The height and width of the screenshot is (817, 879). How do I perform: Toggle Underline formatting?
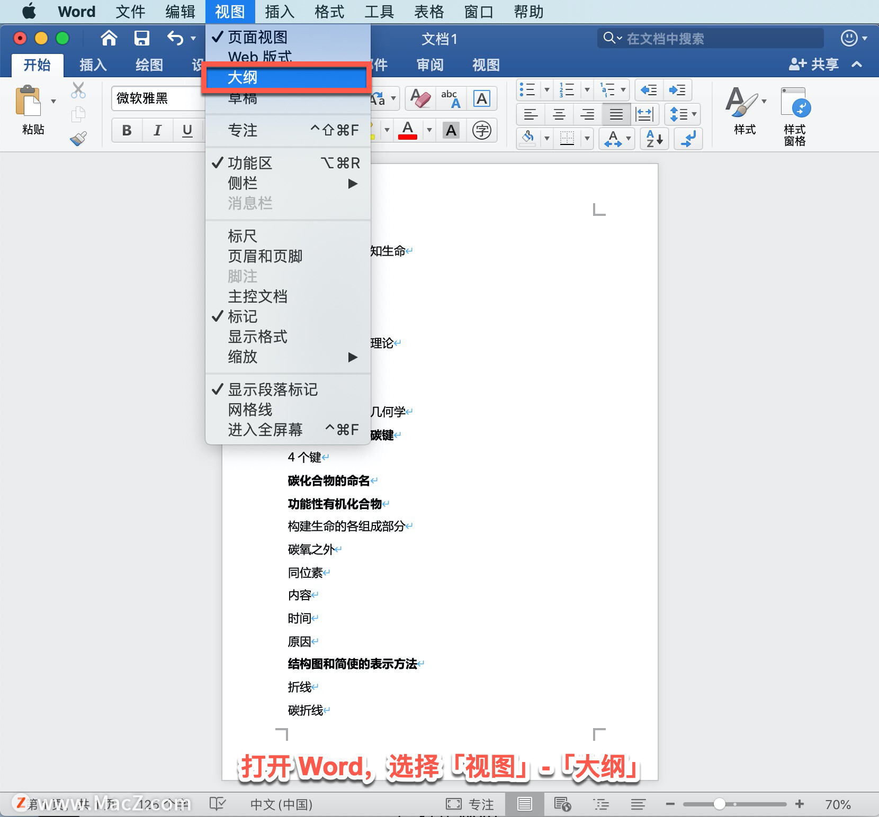[187, 130]
